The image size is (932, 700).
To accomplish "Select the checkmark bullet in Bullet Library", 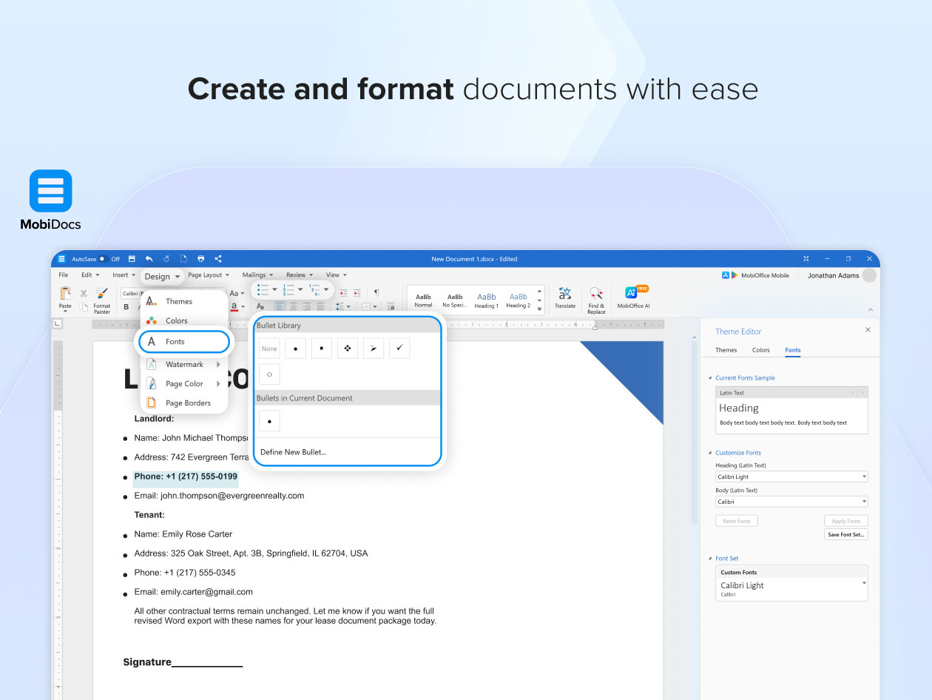I will pyautogui.click(x=399, y=349).
